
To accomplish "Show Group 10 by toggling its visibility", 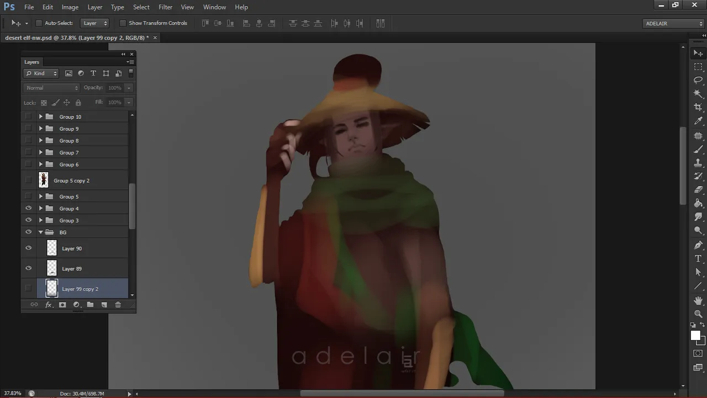I will click(x=28, y=117).
